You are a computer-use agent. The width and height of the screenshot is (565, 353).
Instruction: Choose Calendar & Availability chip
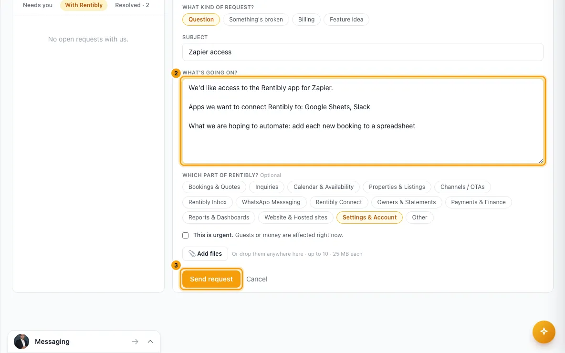tap(324, 187)
